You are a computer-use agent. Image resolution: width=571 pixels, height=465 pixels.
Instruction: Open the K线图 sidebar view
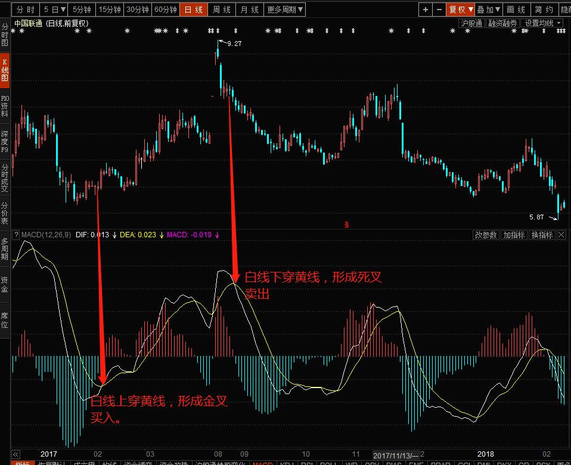5,70
